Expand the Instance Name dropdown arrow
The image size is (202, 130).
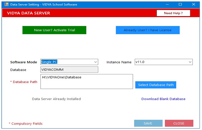coord(190,62)
